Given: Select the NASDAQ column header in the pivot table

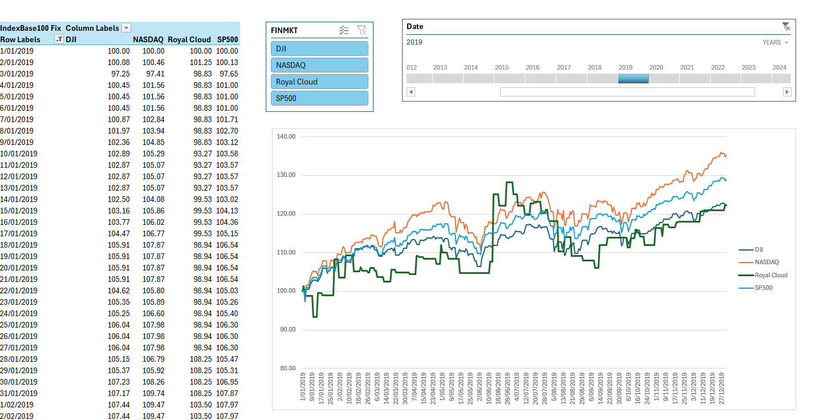Looking at the screenshot, I should click(x=148, y=39).
